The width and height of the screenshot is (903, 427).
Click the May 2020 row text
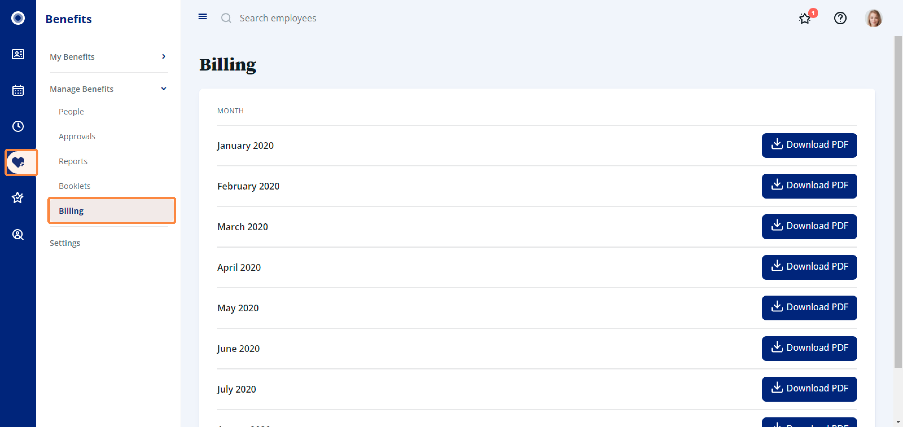[x=238, y=308]
